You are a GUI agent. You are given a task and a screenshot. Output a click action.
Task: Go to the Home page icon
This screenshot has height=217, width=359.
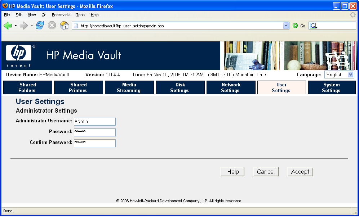(64, 26)
